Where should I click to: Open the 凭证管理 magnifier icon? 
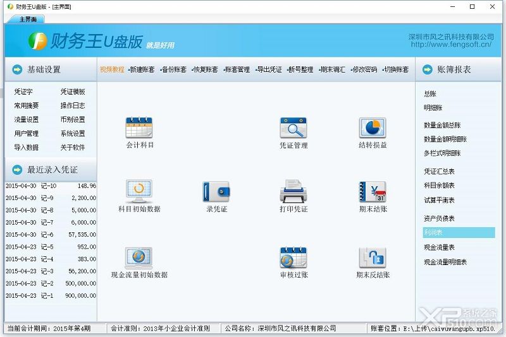click(293, 127)
